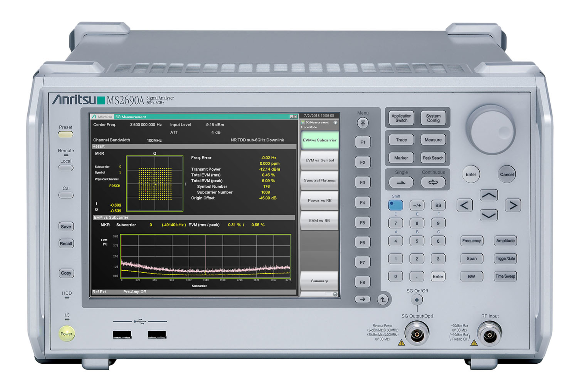Open the Summary trace mode soft key
The image size is (578, 388).
point(319,281)
